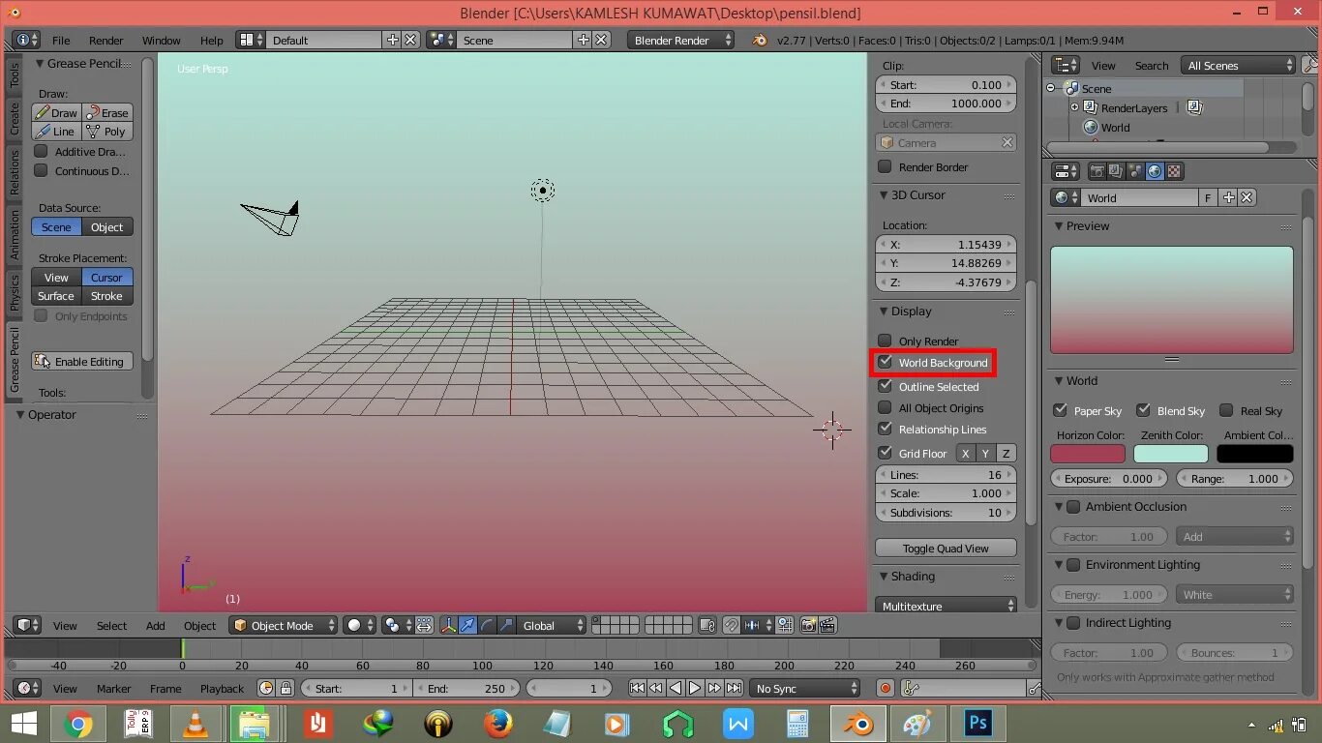This screenshot has height=743, width=1322.
Task: Click the OpenGL render animation clapper icon
Action: pos(827,625)
